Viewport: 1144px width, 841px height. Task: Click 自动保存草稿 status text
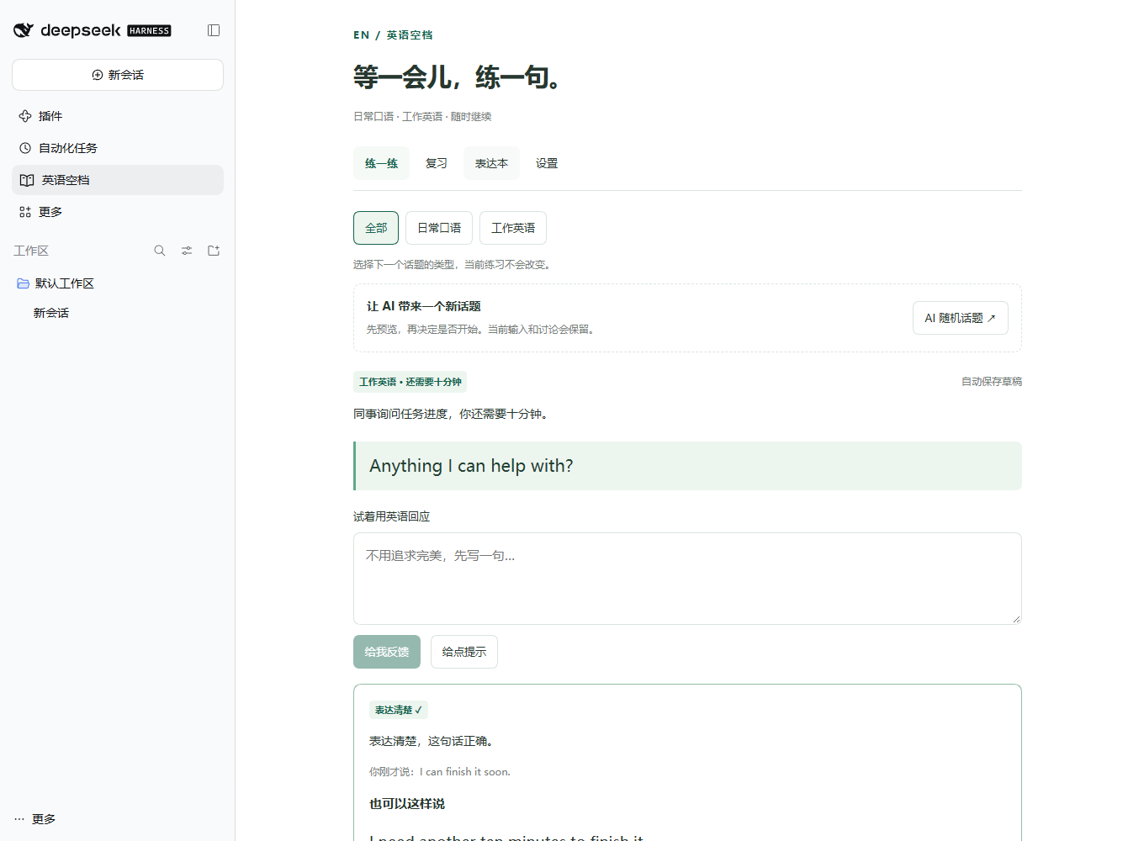point(992,382)
